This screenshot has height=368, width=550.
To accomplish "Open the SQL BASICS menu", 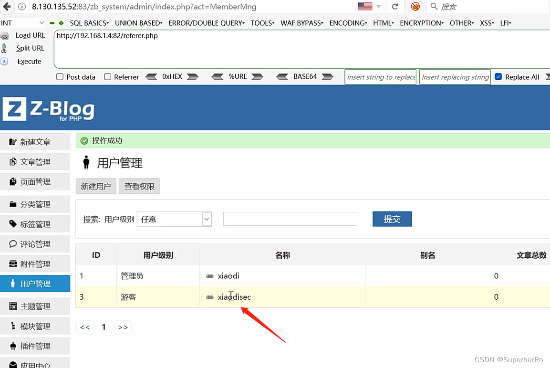I will (x=89, y=22).
